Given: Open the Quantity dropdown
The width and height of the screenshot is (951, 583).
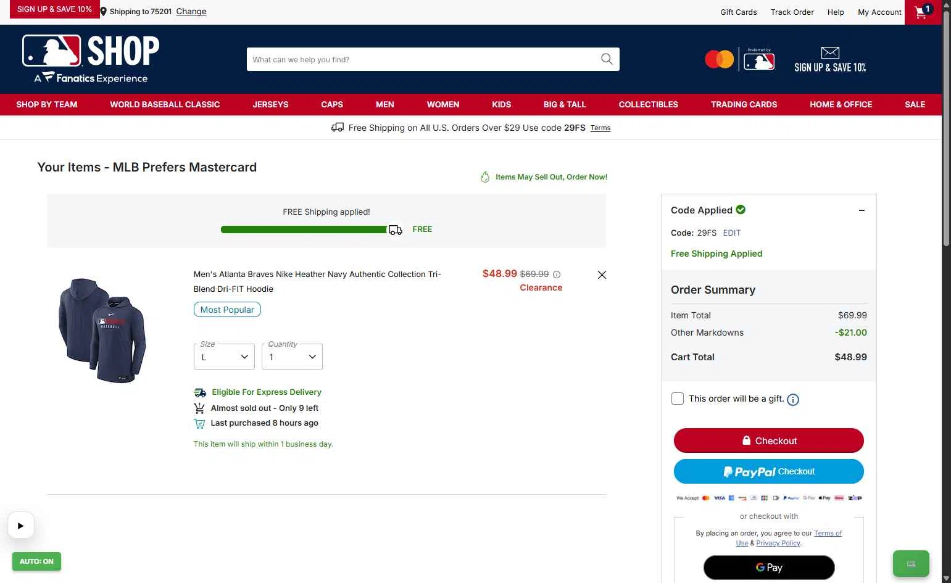Looking at the screenshot, I should pos(292,357).
